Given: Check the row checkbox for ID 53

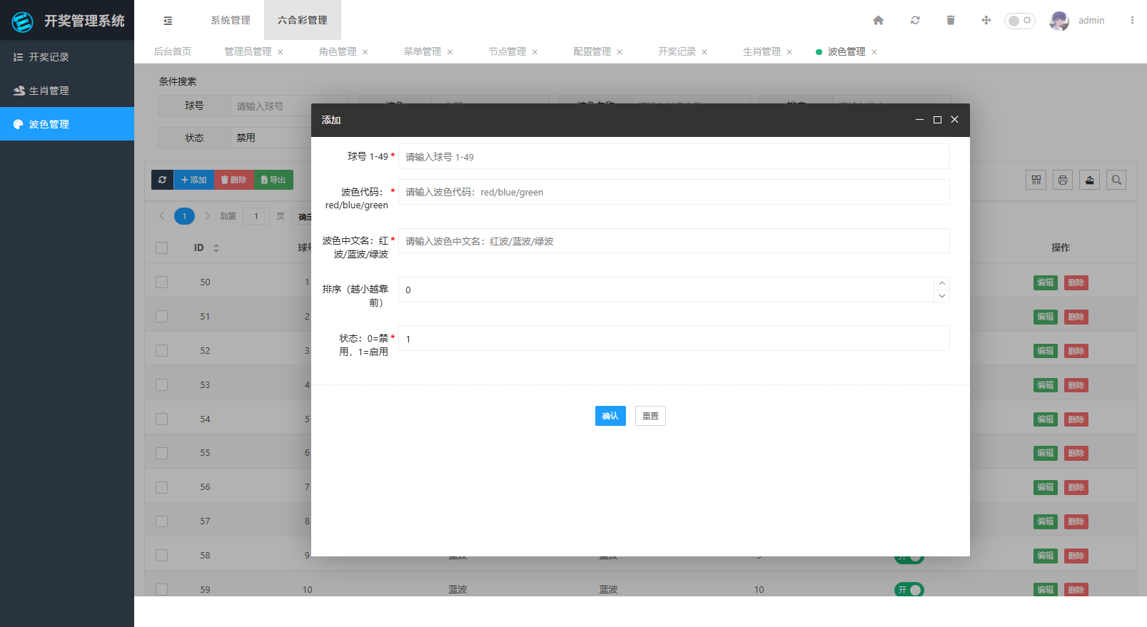Looking at the screenshot, I should pos(162,384).
